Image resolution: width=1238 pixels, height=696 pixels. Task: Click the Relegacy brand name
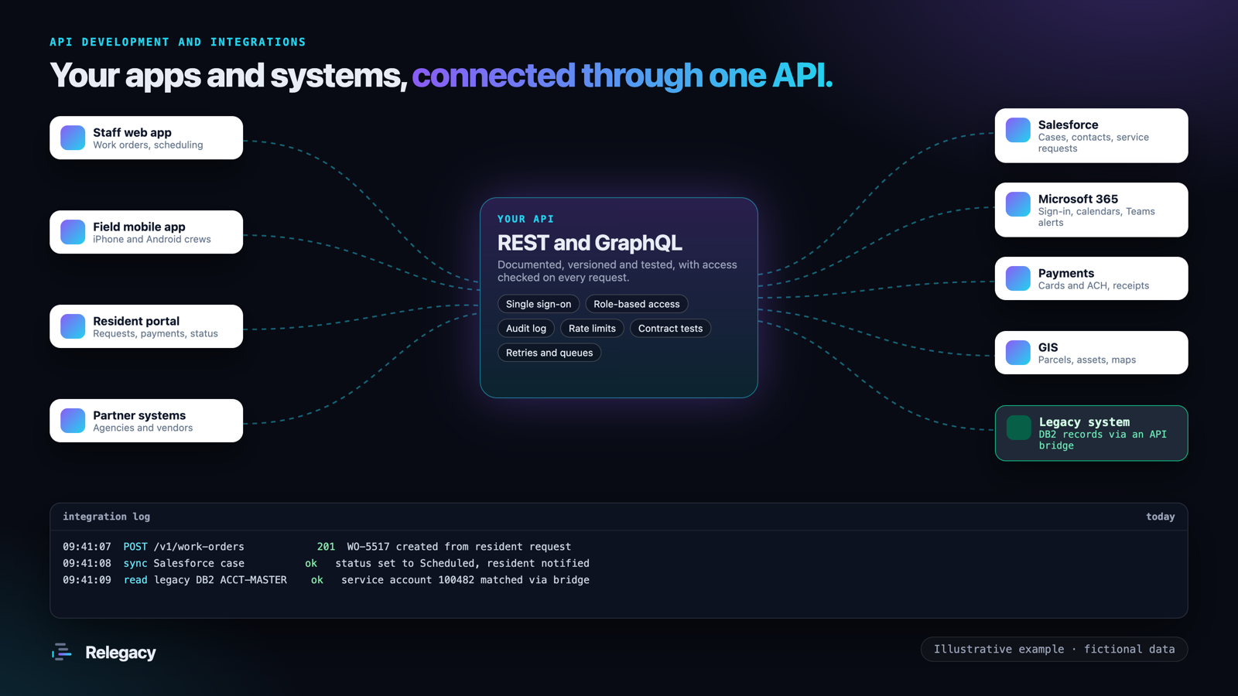pyautogui.click(x=120, y=653)
